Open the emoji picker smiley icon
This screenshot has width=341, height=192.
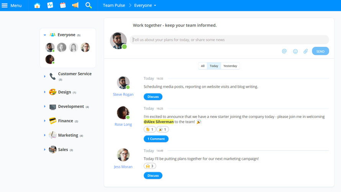295,51
